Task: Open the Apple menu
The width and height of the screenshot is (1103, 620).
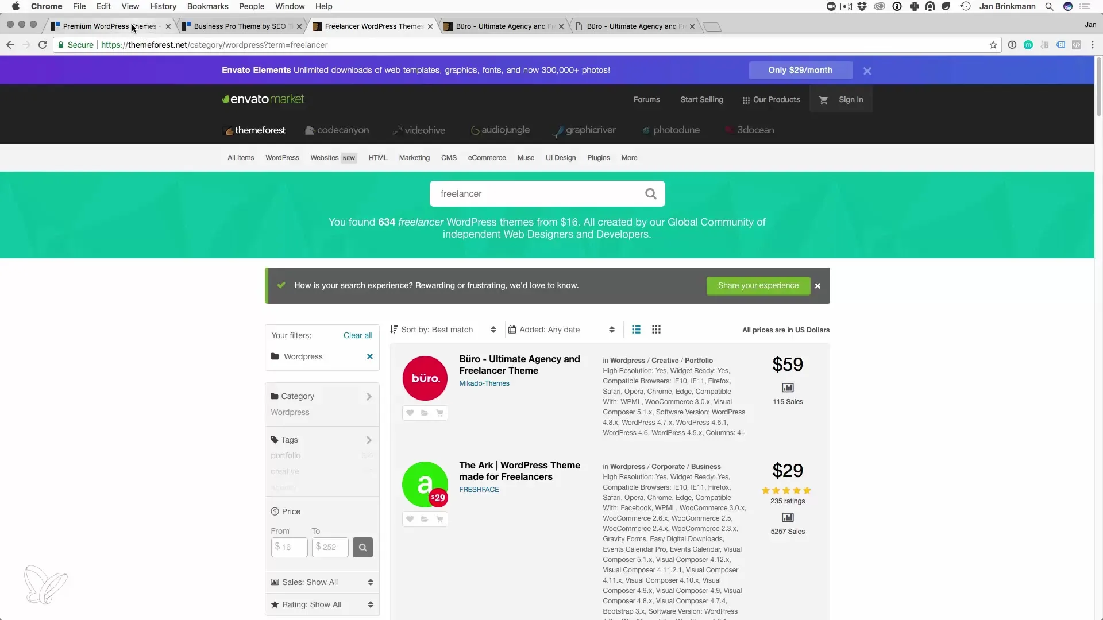Action: coord(16,6)
